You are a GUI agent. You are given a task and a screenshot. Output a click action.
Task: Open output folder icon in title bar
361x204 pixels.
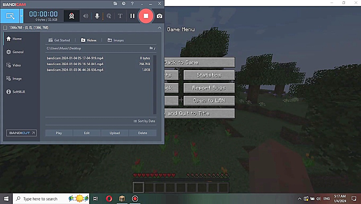point(116,4)
